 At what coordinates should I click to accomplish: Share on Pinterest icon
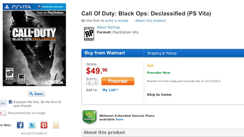44,125
